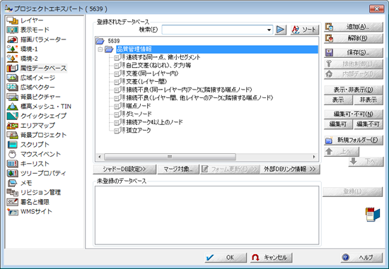
Task: Click the 編集可 button
Action: (338, 124)
